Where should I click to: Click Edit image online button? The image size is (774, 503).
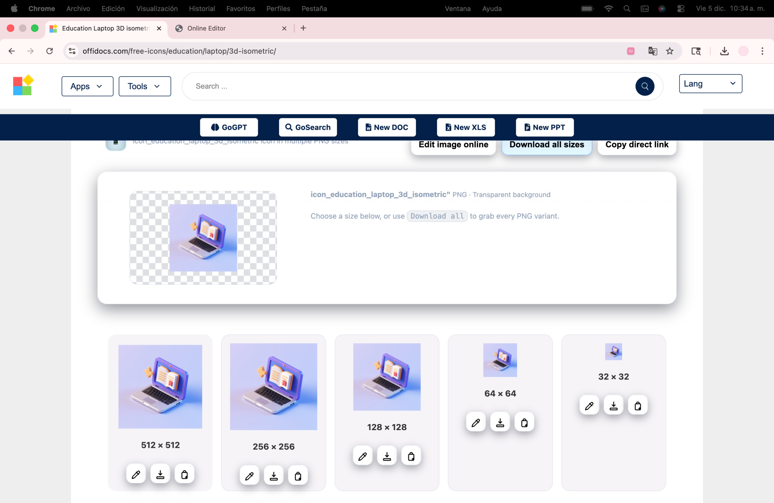tap(454, 147)
